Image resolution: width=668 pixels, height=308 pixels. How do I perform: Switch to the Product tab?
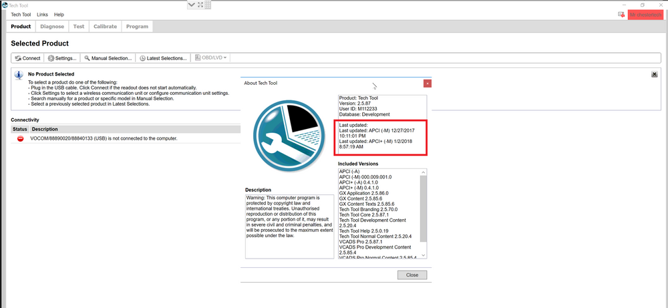coord(21,27)
